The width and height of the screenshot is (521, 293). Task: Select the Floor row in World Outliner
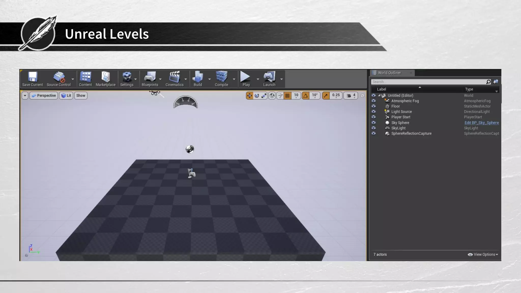click(x=435, y=106)
